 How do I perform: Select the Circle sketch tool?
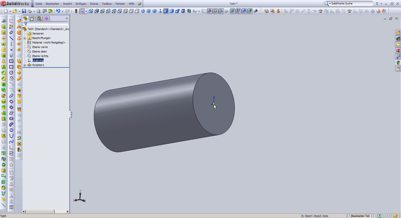tap(11, 73)
